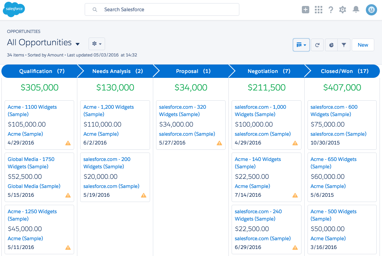Click warning icon on salesforce.com 320 Widgets card
382x256 pixels.
(219, 143)
